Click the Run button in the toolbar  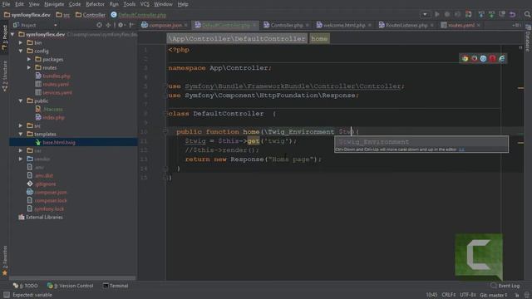coord(437,15)
